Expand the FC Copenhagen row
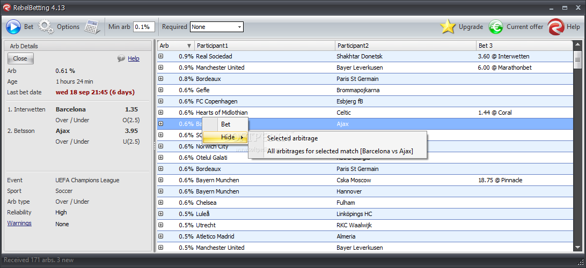This screenshot has width=586, height=268. click(160, 101)
